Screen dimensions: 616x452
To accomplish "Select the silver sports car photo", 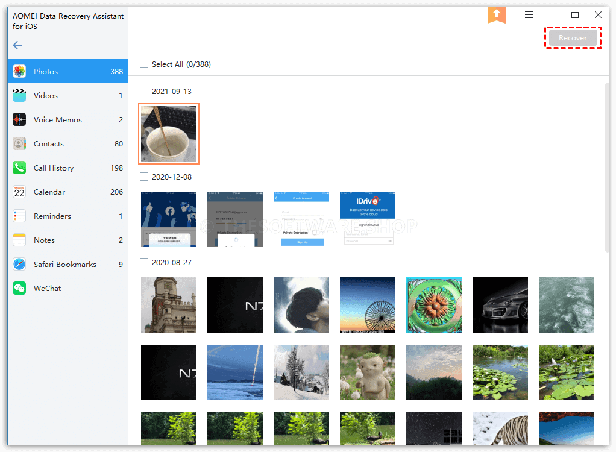I will point(500,305).
